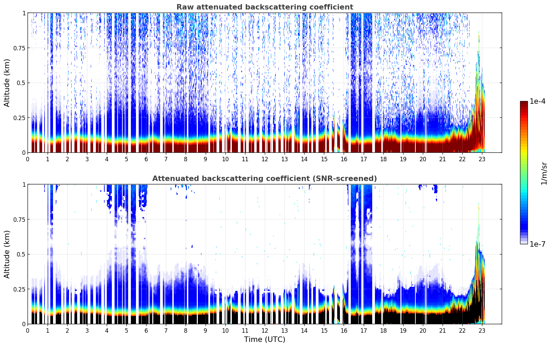Click the 0.5 altitude tick of the SNR-screened plot
Viewport: 551px width, 347px height.
tap(21, 254)
